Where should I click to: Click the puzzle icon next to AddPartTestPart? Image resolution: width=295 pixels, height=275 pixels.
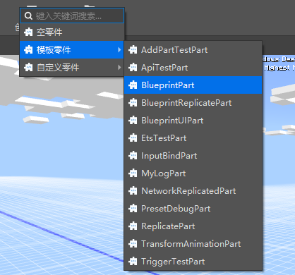click(133, 50)
